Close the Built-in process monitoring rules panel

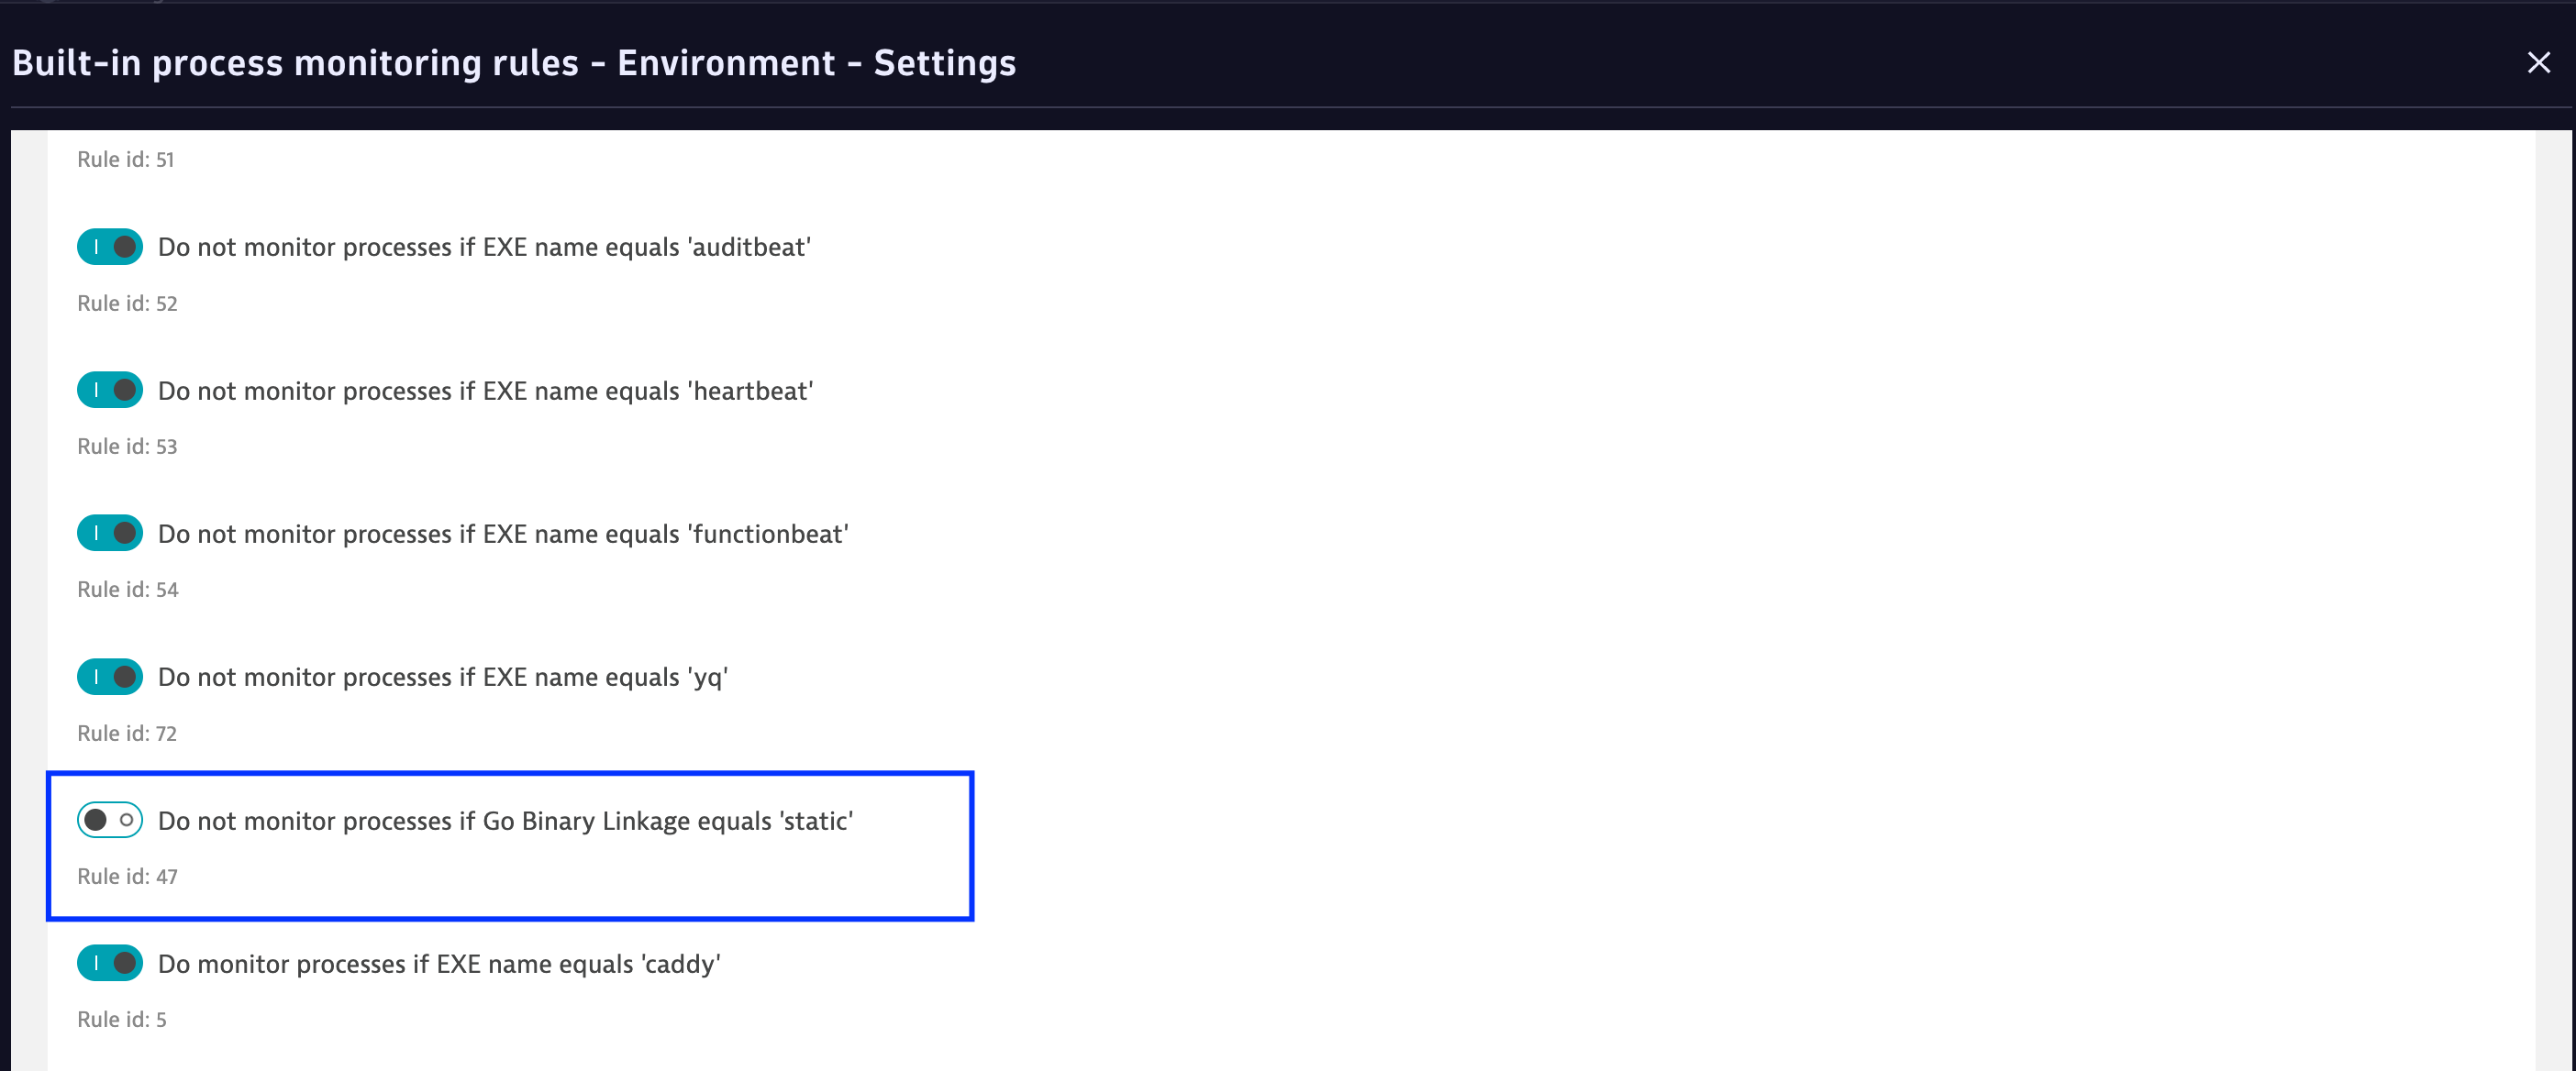pyautogui.click(x=2538, y=63)
